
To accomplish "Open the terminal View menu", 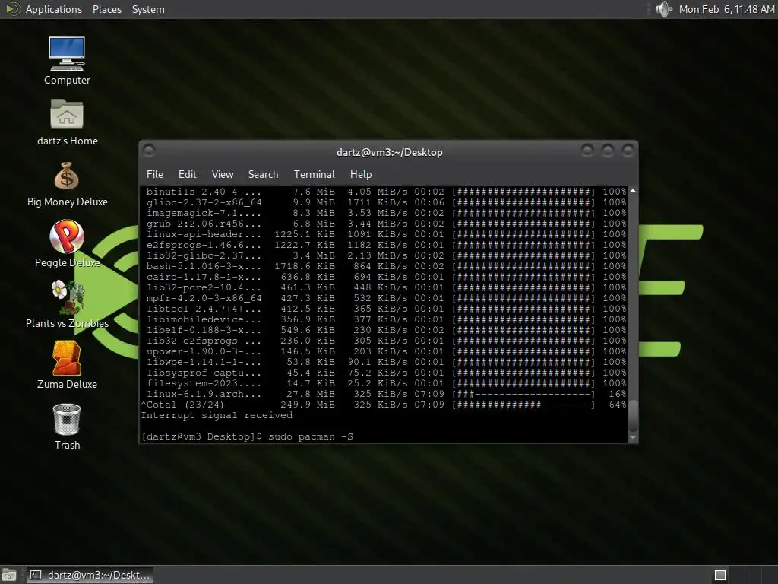I will pyautogui.click(x=223, y=174).
